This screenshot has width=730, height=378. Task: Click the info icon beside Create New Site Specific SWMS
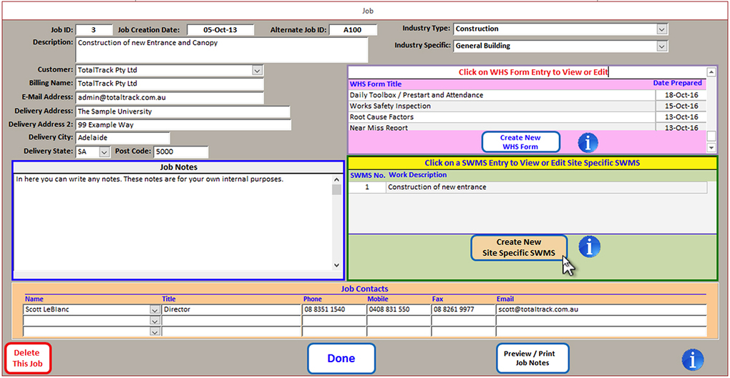click(589, 247)
